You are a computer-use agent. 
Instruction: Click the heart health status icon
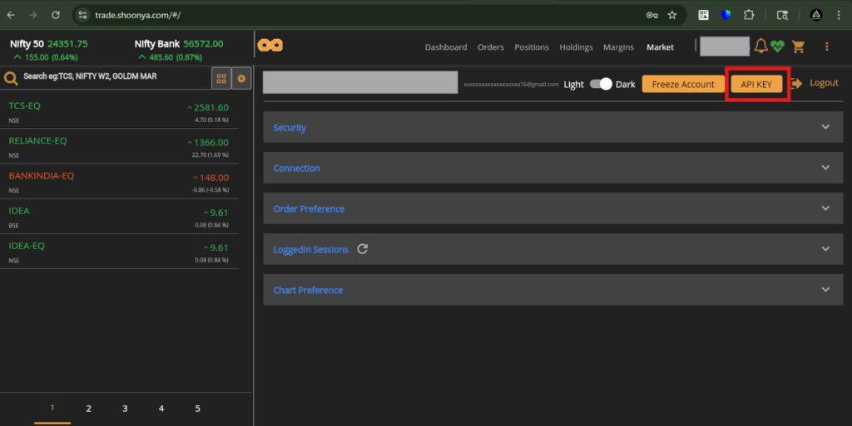[777, 47]
